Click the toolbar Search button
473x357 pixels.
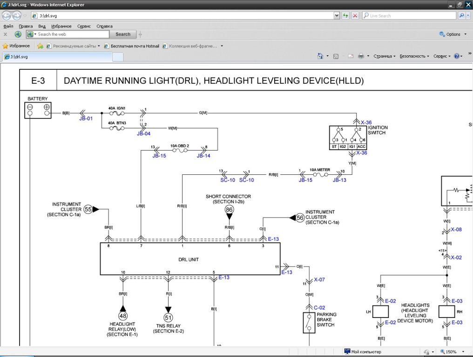click(123, 34)
